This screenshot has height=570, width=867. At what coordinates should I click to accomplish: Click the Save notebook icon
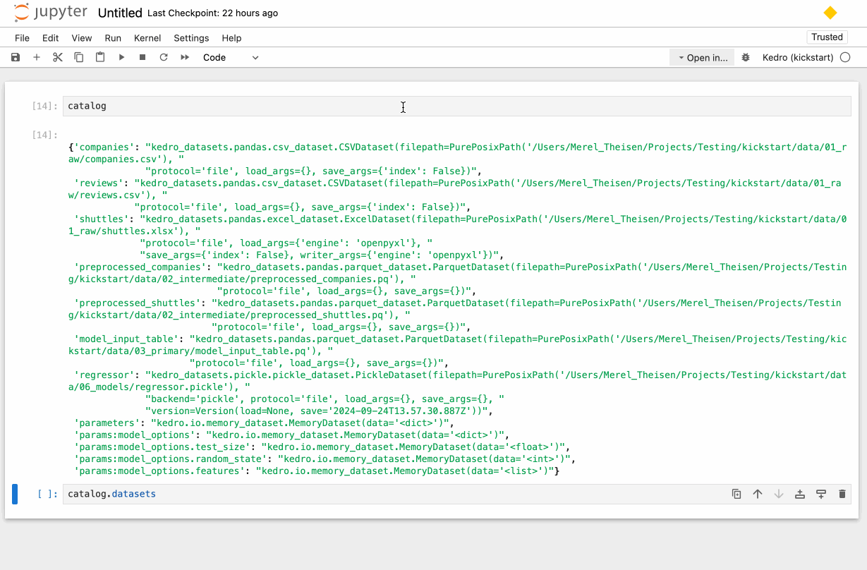pos(16,57)
